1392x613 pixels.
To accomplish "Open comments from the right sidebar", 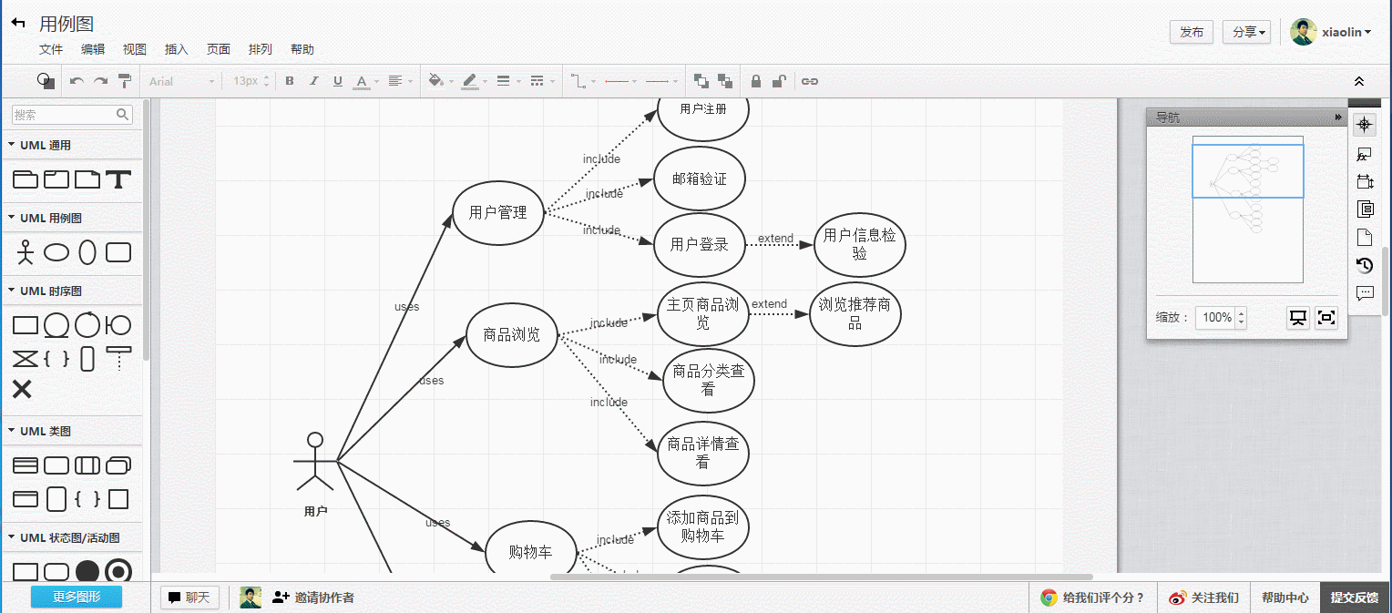I will point(1364,293).
